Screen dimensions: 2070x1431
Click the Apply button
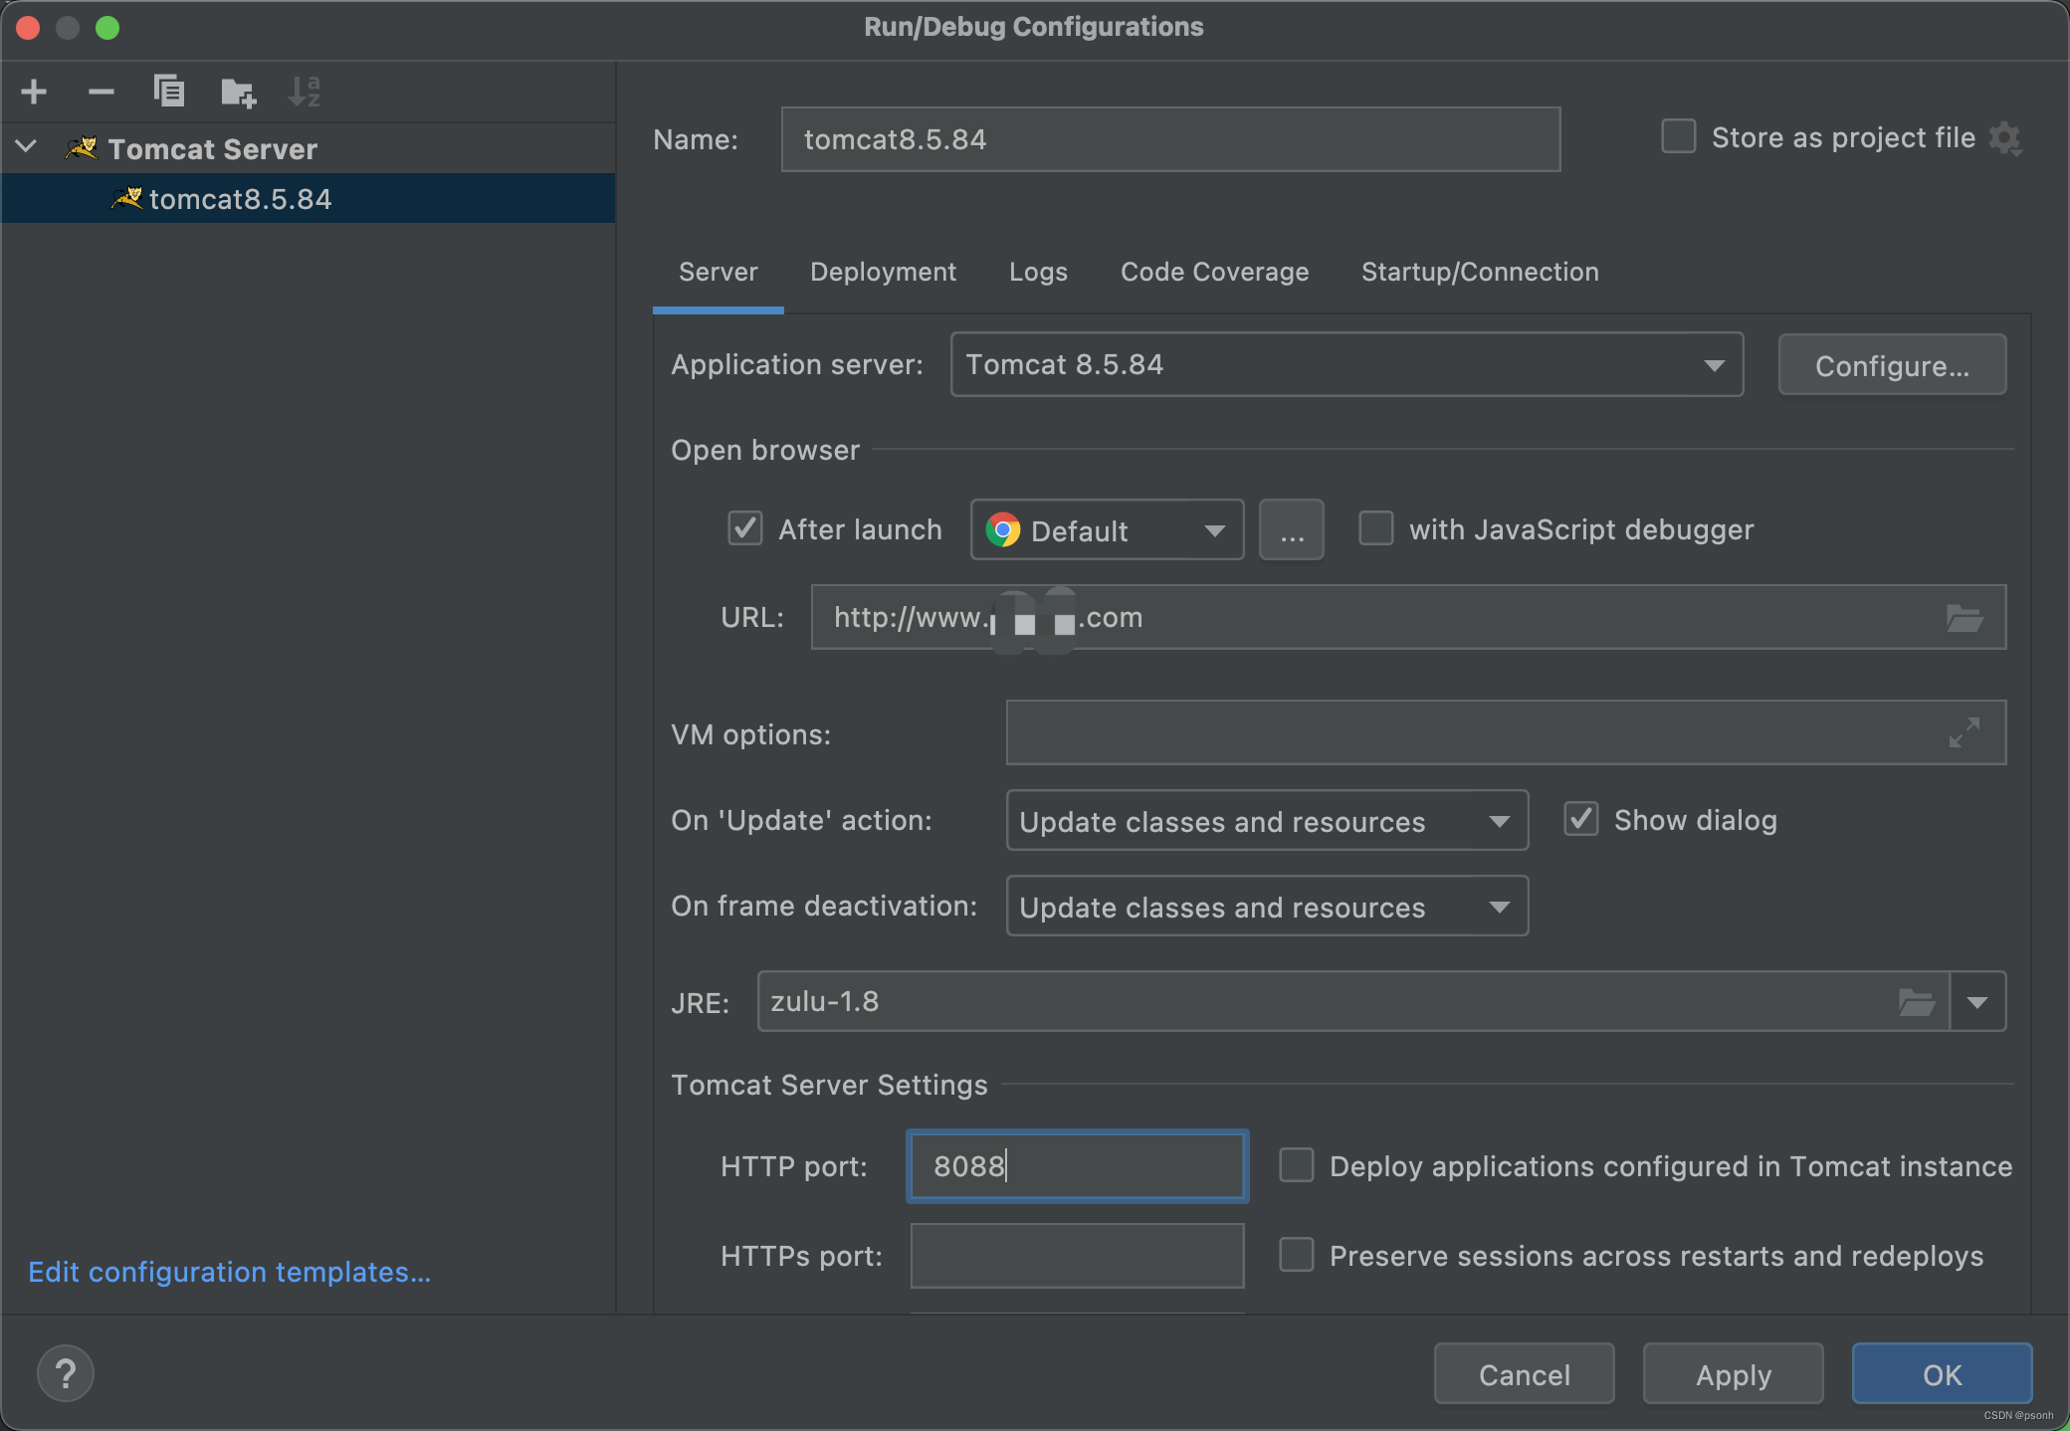(1733, 1373)
